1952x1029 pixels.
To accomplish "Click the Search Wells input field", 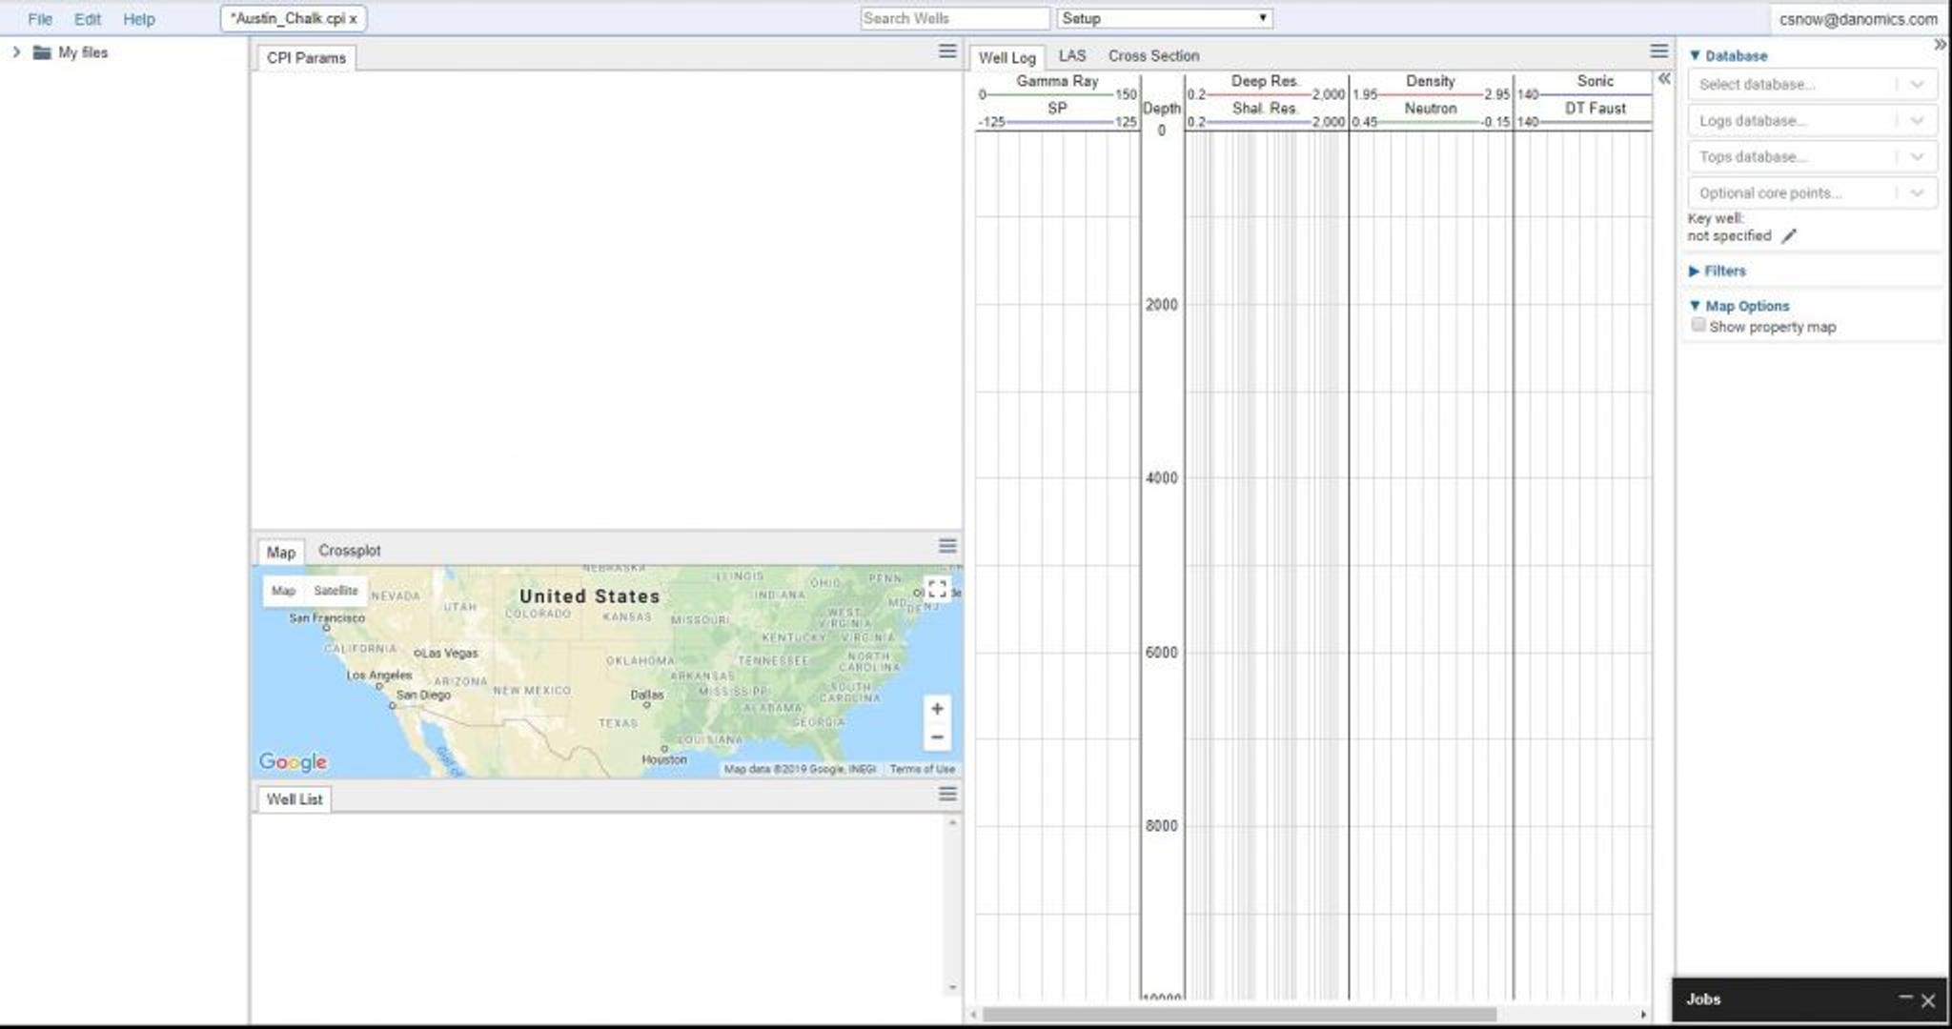I will coord(953,18).
